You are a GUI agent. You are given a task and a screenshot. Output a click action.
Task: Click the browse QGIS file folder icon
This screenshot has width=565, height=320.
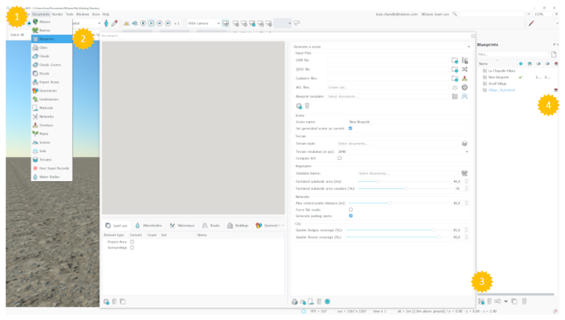(455, 70)
